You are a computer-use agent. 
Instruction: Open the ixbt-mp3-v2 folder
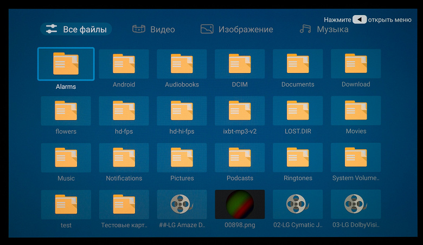240,111
